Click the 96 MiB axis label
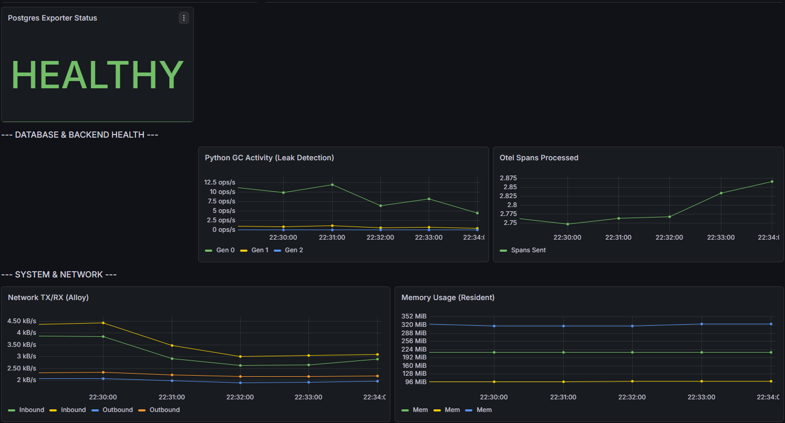This screenshot has height=423, width=785. (417, 382)
